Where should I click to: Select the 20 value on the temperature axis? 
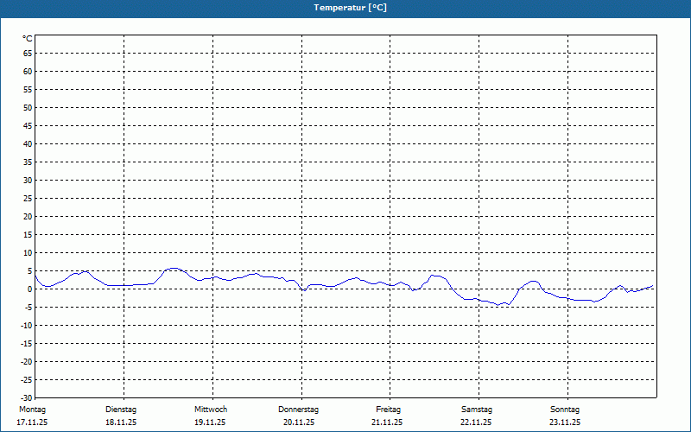pos(28,217)
